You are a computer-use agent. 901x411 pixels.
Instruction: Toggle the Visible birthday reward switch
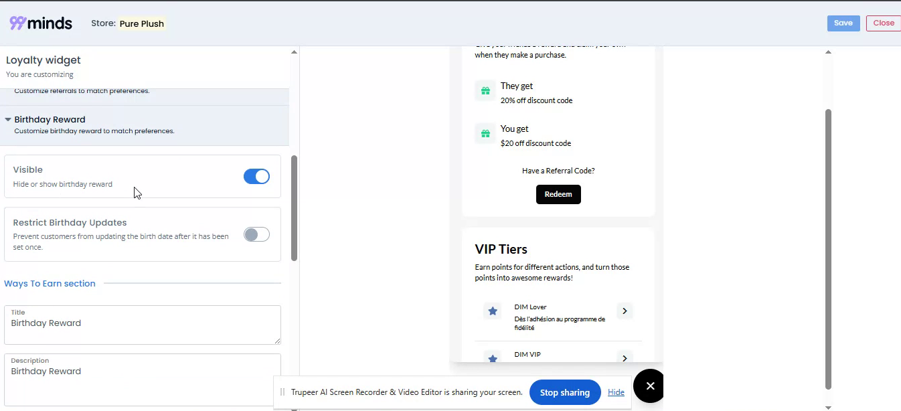(256, 177)
